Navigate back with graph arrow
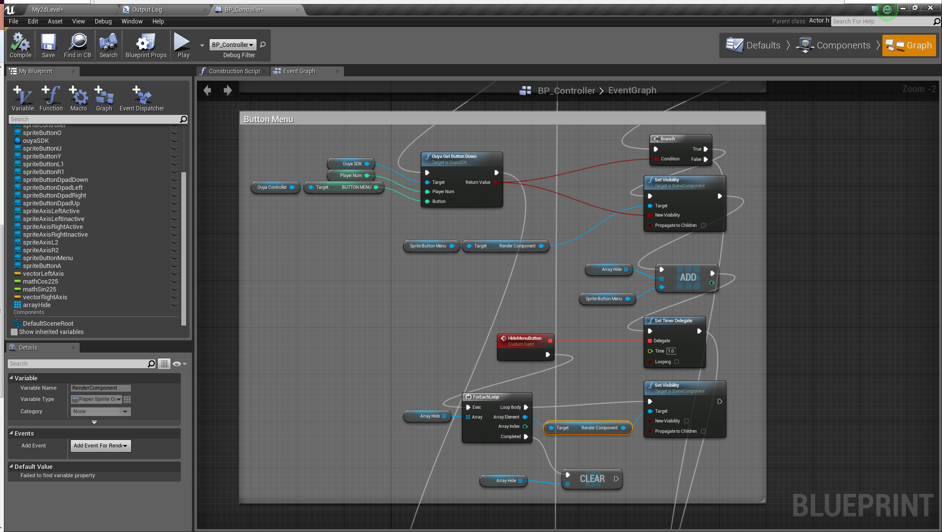This screenshot has width=942, height=532. click(207, 90)
